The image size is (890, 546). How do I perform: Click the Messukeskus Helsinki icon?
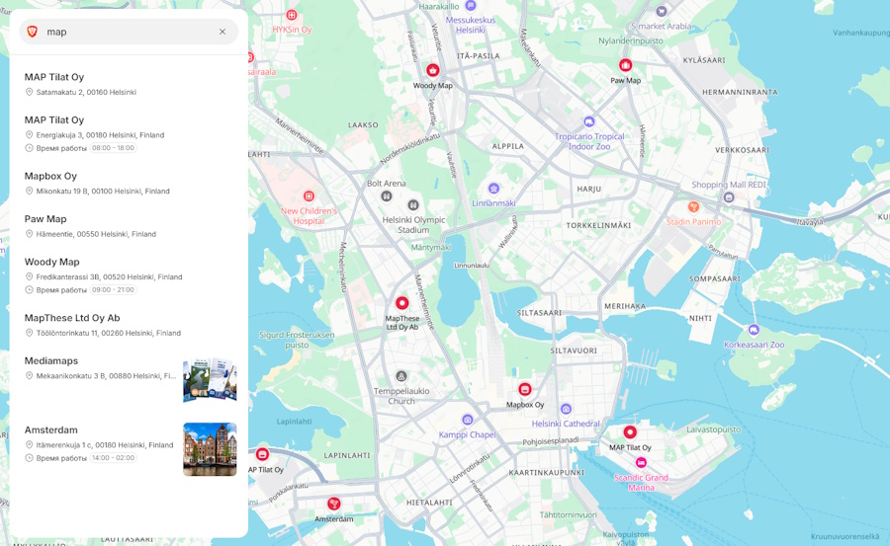click(471, 6)
